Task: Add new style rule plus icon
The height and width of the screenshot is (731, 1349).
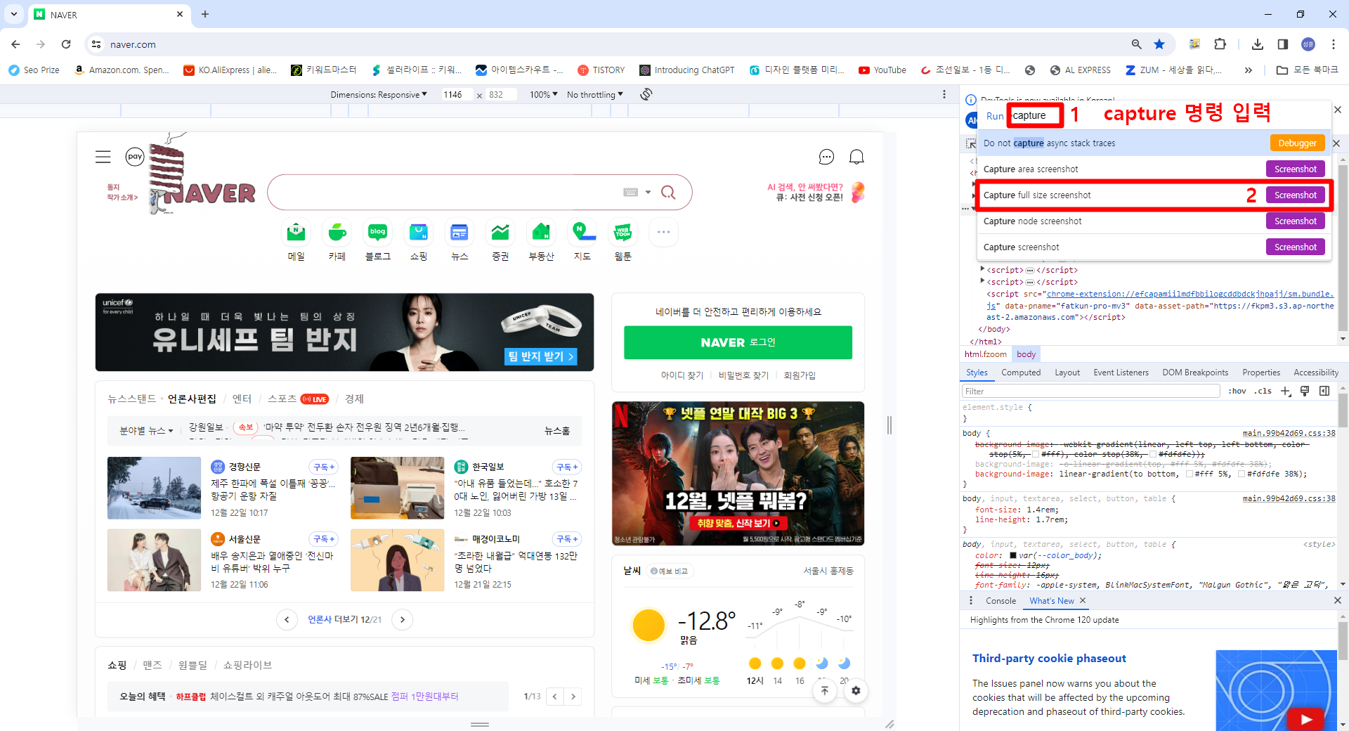Action: tap(1285, 391)
